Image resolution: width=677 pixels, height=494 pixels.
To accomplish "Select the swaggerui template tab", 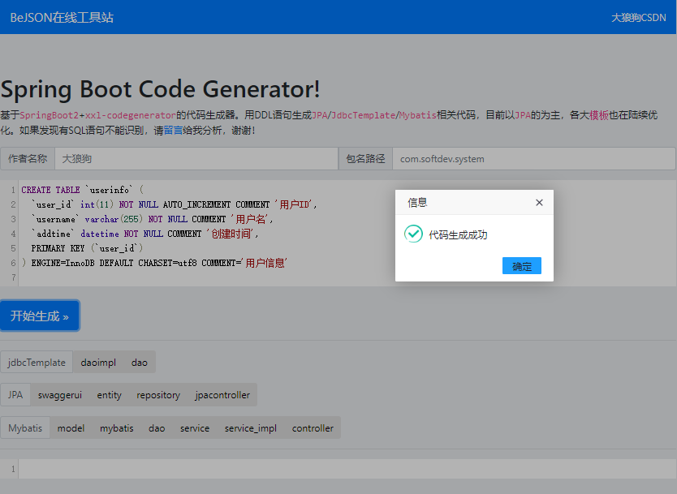I will 60,395.
